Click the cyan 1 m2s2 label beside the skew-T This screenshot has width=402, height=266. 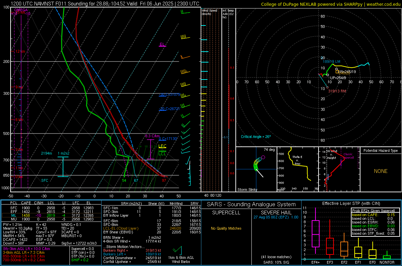coord(63,153)
